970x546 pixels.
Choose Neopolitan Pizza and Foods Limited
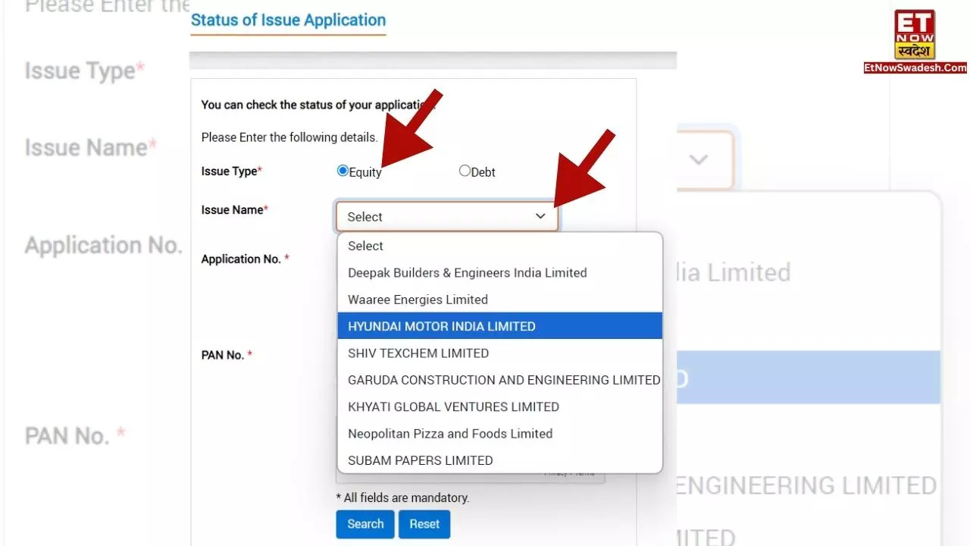click(500, 434)
